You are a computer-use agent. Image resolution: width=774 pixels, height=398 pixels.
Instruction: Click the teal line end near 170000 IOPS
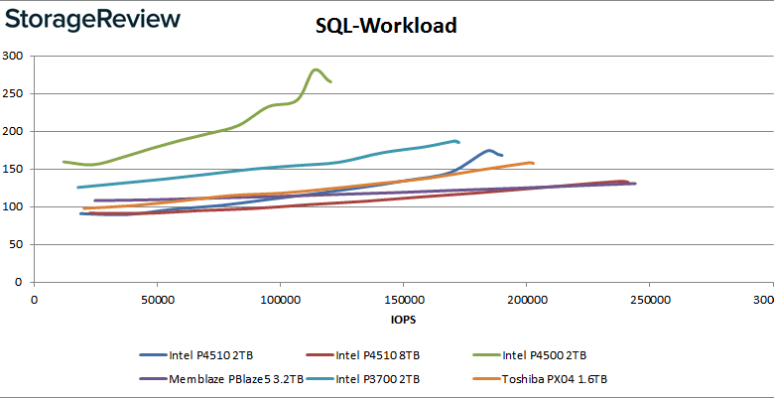click(456, 142)
